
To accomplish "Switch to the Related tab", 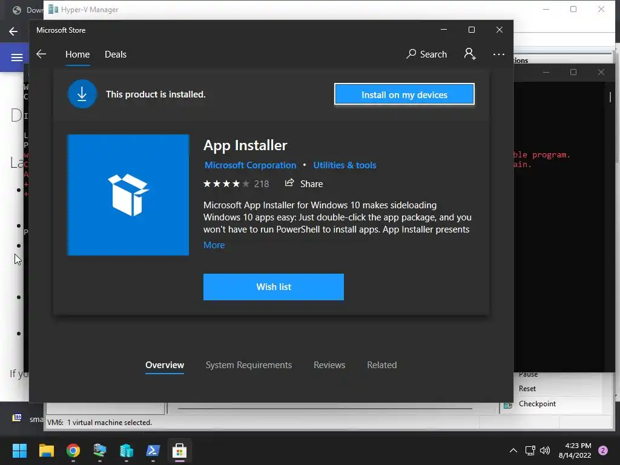I will click(381, 365).
